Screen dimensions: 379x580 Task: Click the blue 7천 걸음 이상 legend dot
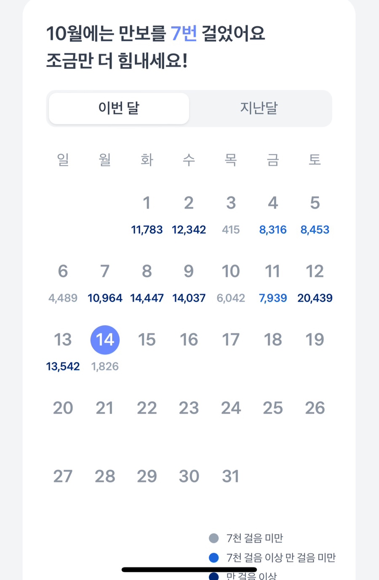214,558
